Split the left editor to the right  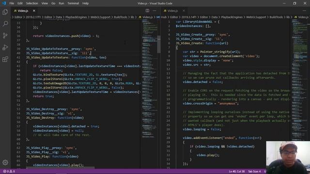[x=147, y=11]
